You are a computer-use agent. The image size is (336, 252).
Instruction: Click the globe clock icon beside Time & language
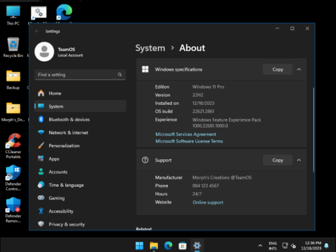(x=41, y=185)
